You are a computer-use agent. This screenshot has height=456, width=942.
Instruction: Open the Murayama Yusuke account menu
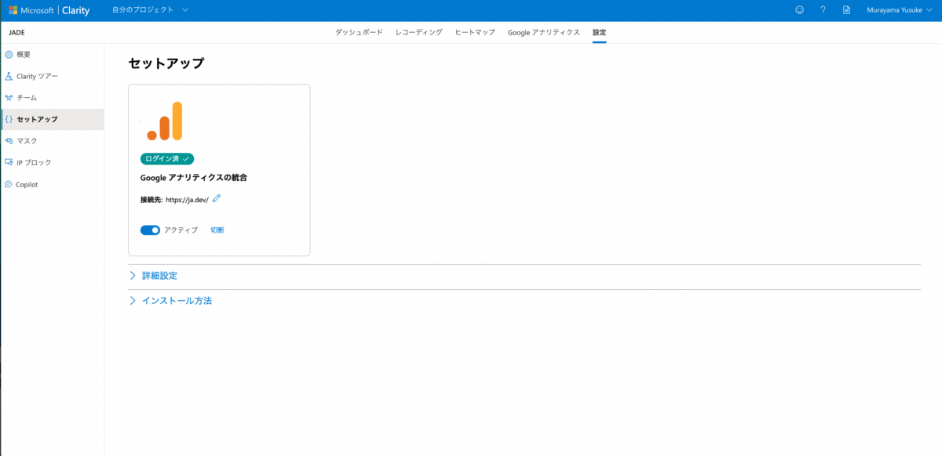point(900,10)
